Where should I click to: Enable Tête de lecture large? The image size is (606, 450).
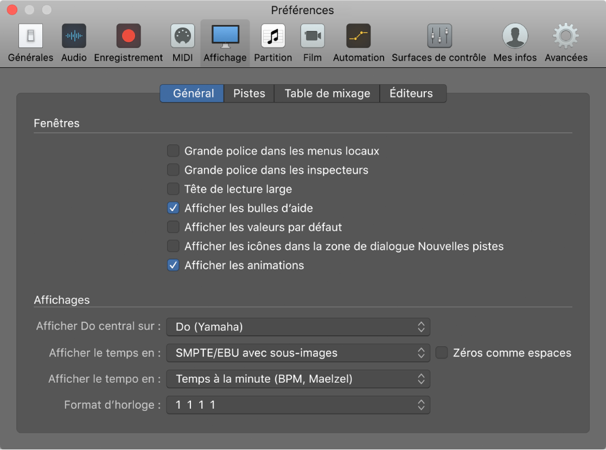click(173, 189)
